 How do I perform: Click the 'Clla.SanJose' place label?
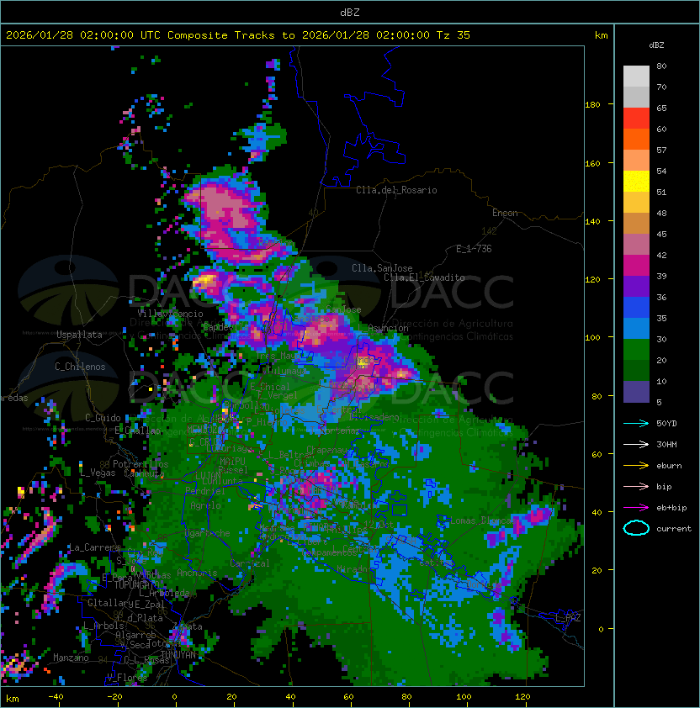point(382,268)
